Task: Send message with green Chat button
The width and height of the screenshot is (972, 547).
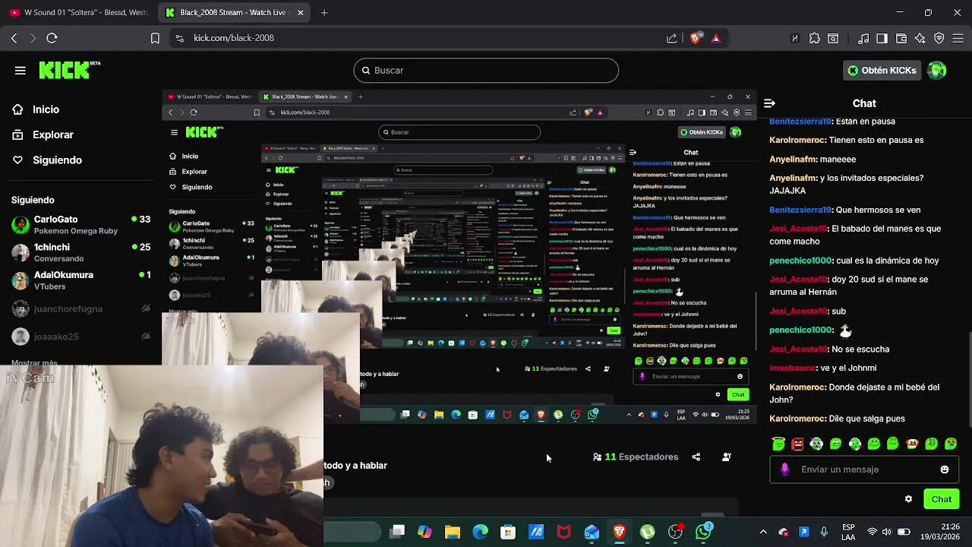Action: click(942, 499)
